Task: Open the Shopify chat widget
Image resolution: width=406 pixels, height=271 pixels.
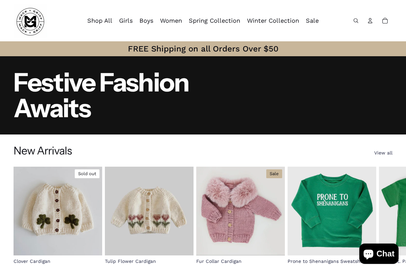Action: [379, 253]
